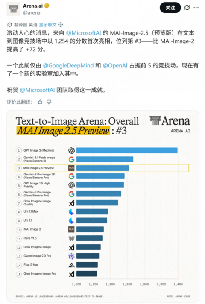Open the three-dot more options menu
Viewport: 205px width, 304px height.
pyautogui.click(x=196, y=8)
